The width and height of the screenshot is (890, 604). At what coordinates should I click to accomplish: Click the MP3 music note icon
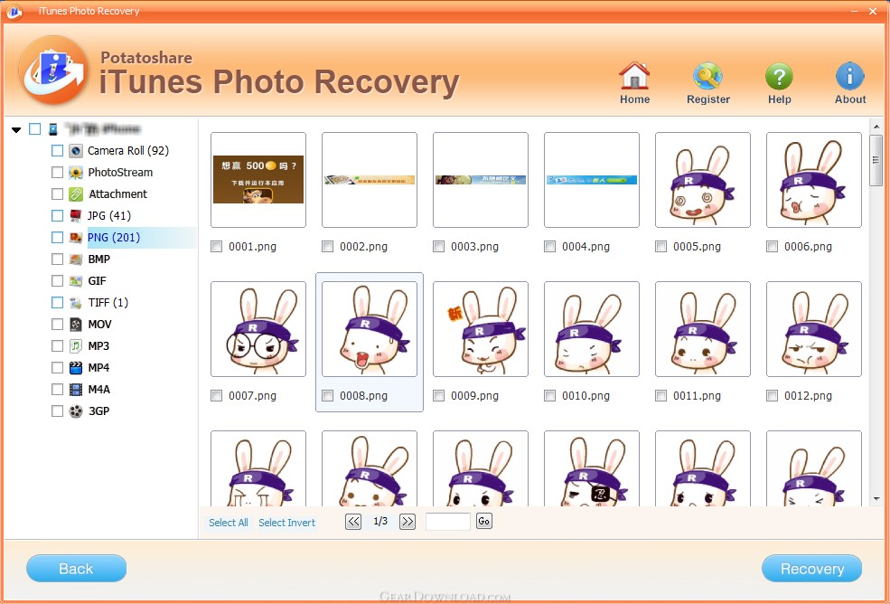(x=76, y=345)
